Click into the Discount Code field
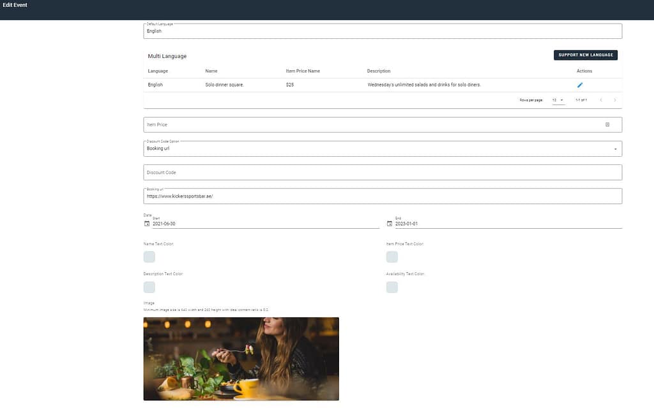654x411 pixels. coord(382,173)
